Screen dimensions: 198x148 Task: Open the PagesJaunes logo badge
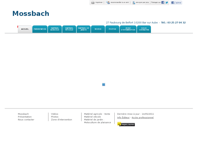pyautogui.click(x=126, y=124)
